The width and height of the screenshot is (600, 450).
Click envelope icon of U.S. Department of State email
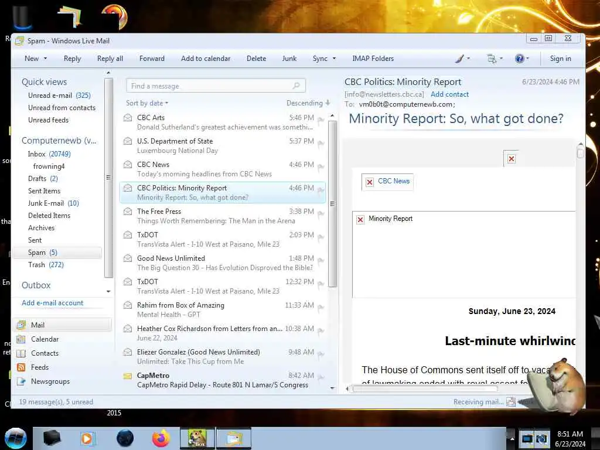[x=128, y=141]
